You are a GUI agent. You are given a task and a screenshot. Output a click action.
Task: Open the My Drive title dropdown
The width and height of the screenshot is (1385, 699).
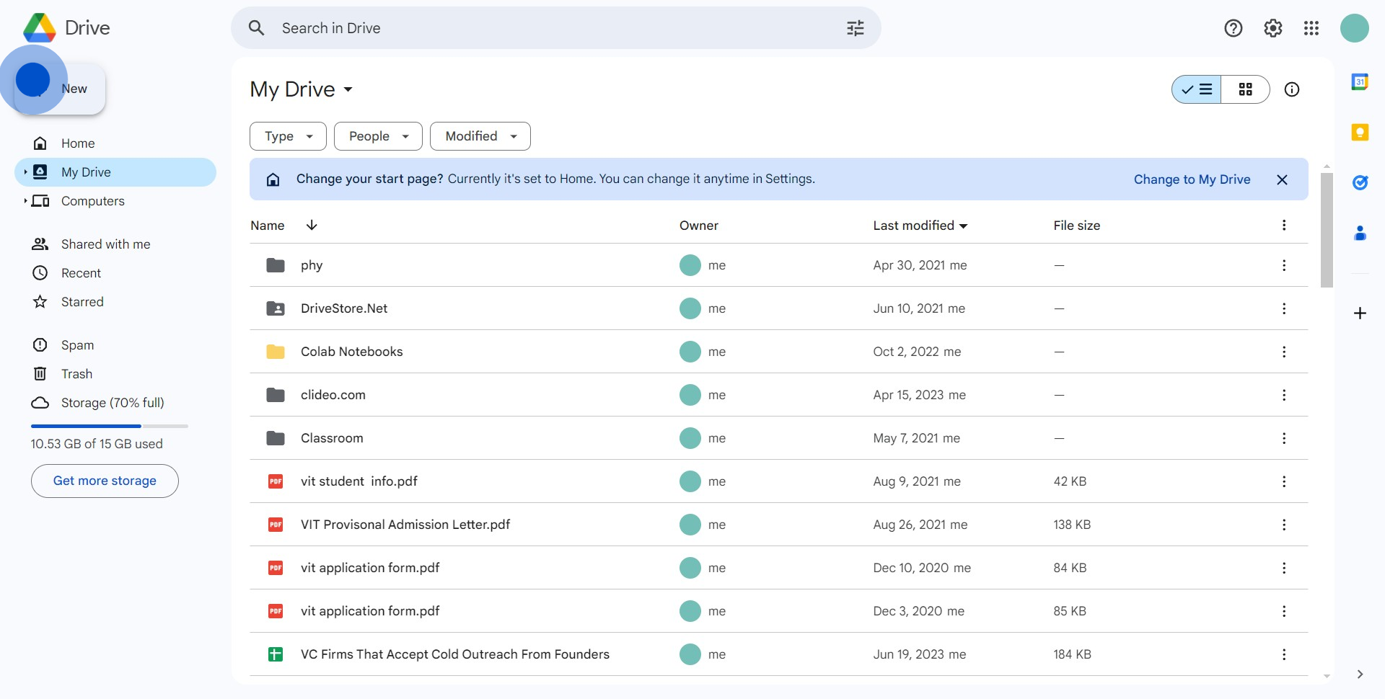pos(302,89)
